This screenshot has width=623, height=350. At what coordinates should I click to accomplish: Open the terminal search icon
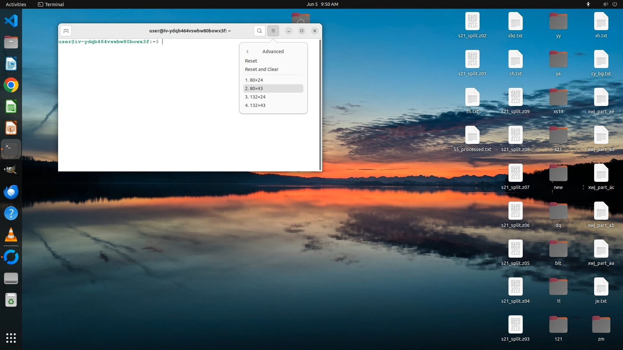coord(259,31)
